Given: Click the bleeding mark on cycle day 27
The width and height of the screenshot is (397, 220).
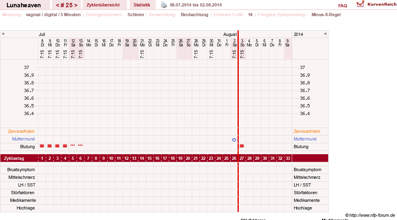Looking at the screenshot, I should click(242, 146).
